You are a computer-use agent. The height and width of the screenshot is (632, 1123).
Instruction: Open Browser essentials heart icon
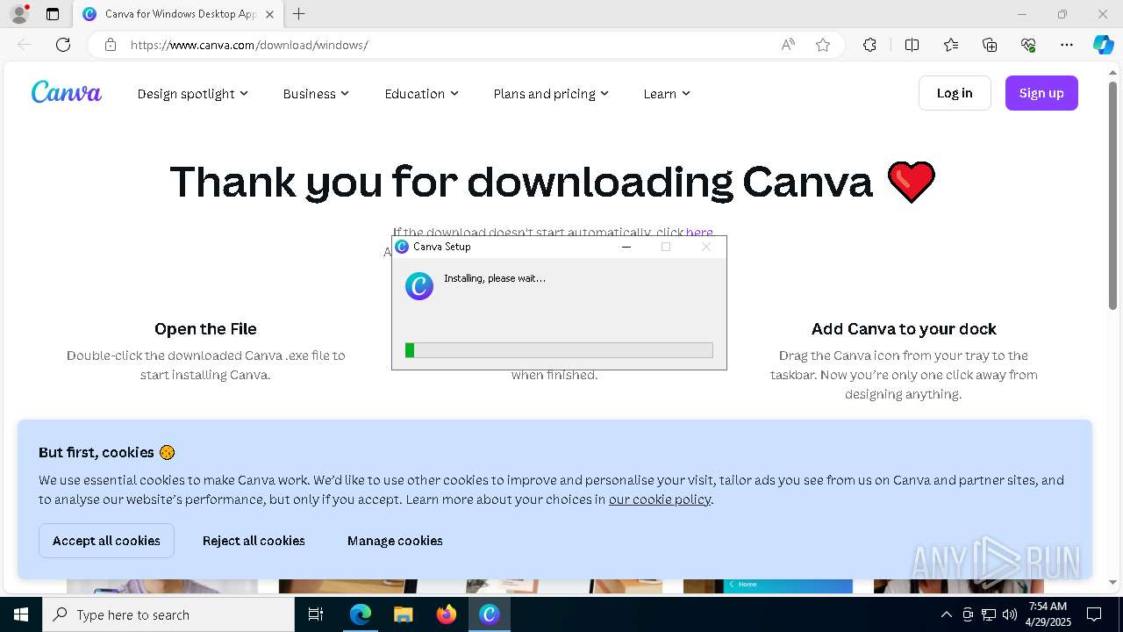point(1028,45)
